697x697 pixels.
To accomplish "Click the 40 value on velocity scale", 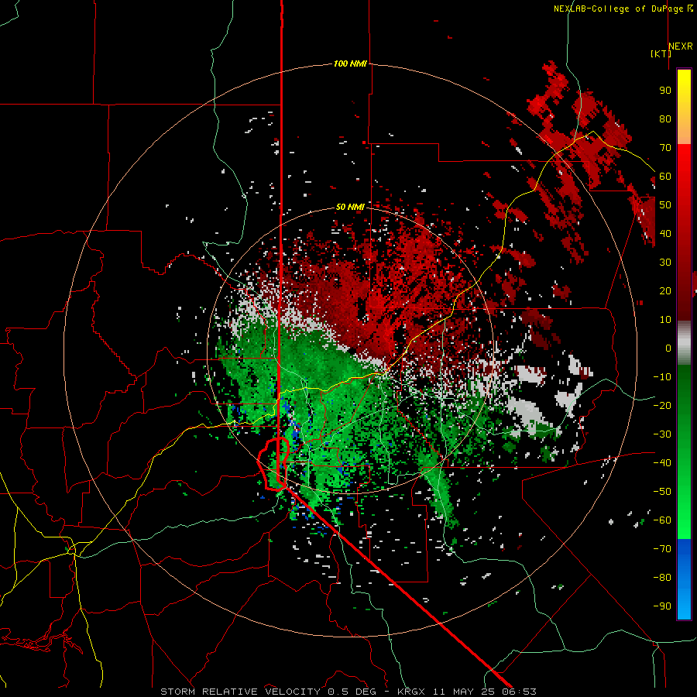I will click(665, 233).
